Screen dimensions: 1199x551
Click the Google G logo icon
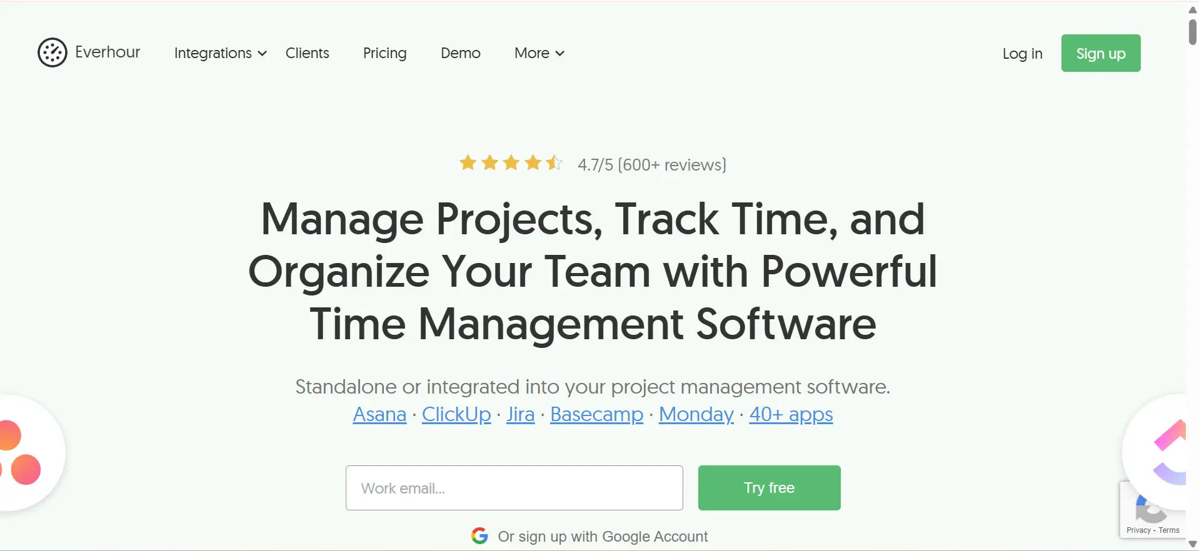479,536
